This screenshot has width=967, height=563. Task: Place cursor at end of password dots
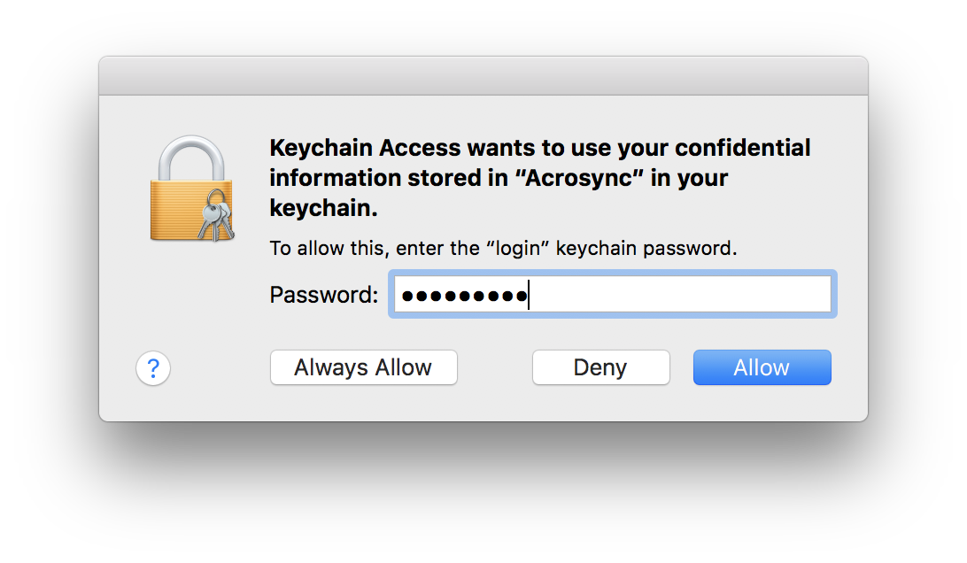(529, 296)
